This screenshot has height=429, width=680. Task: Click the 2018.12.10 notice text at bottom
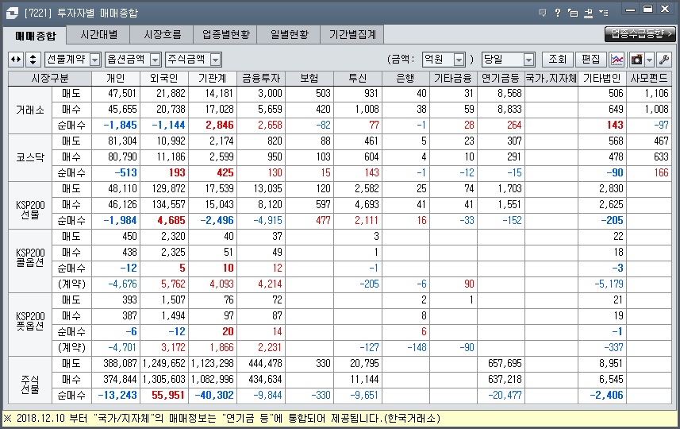(x=221, y=418)
